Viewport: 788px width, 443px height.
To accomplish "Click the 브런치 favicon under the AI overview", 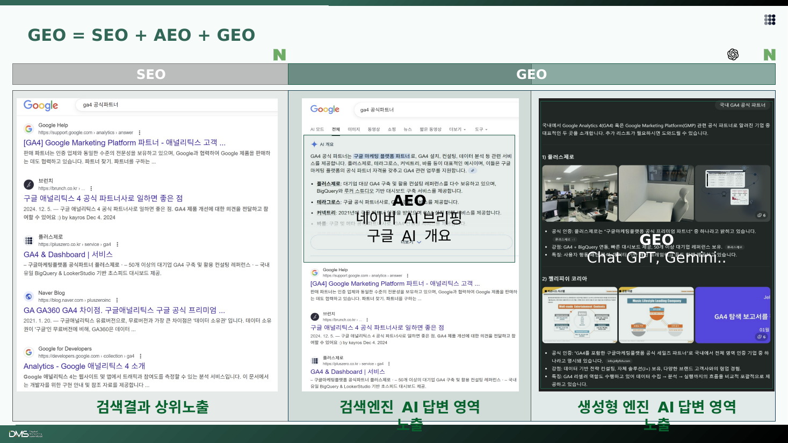I will [x=315, y=317].
